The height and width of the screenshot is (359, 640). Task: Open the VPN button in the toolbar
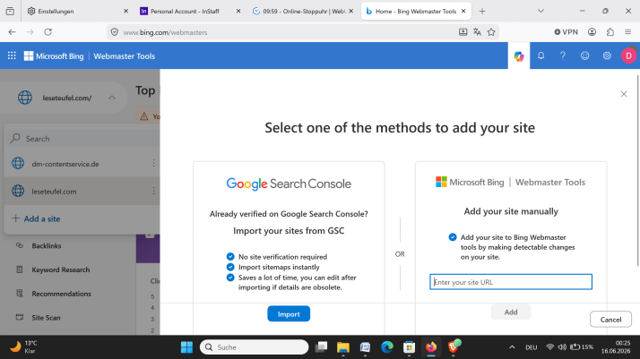pos(566,32)
